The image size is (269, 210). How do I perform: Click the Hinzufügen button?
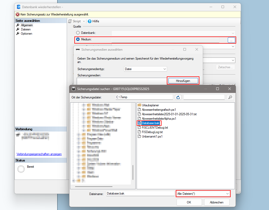[183, 81]
